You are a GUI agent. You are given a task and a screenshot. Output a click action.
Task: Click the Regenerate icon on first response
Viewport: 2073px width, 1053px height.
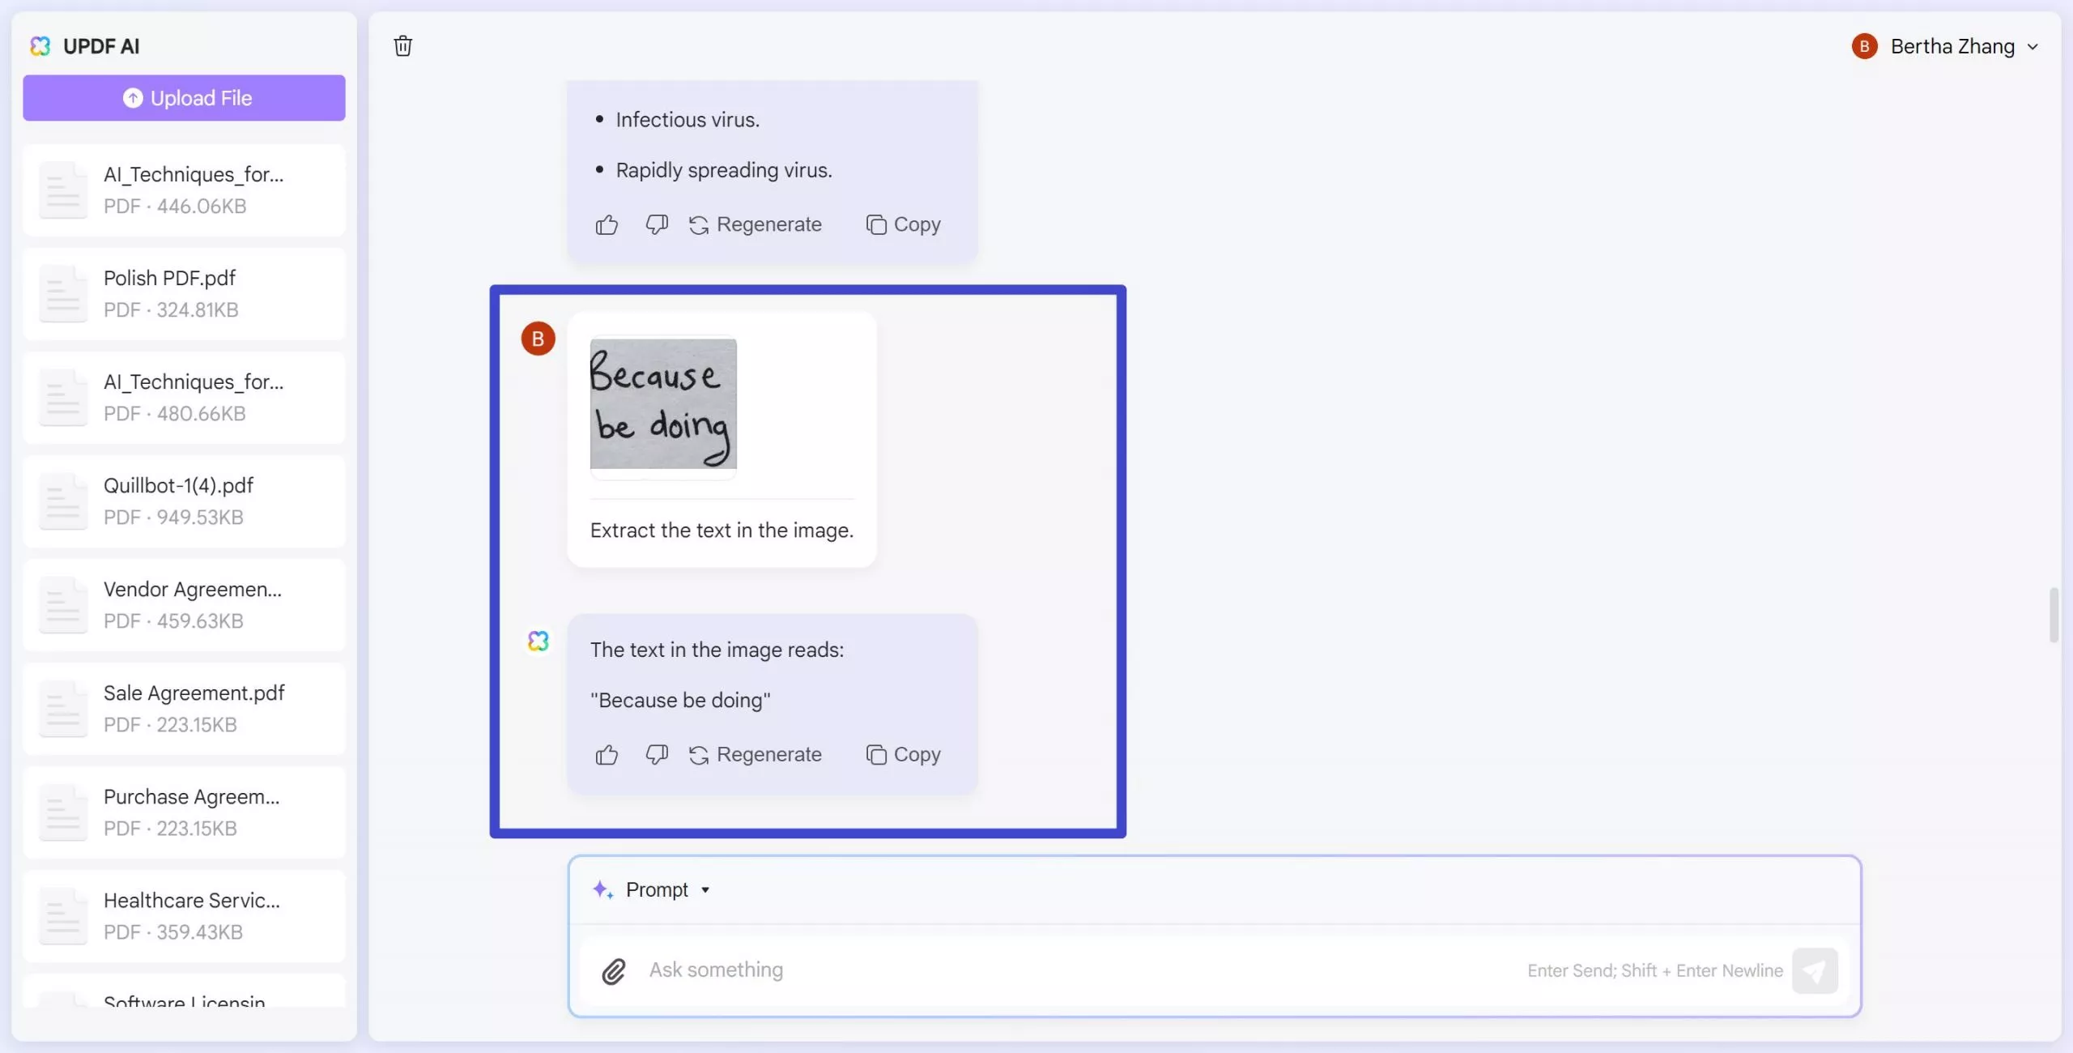coord(698,224)
